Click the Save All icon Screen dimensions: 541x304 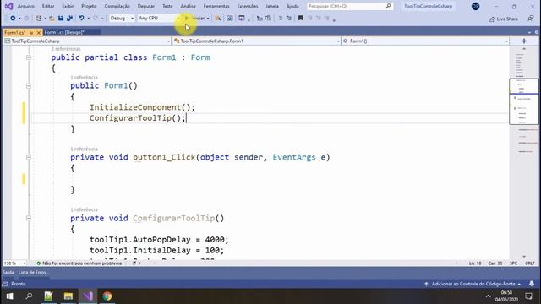(69, 19)
